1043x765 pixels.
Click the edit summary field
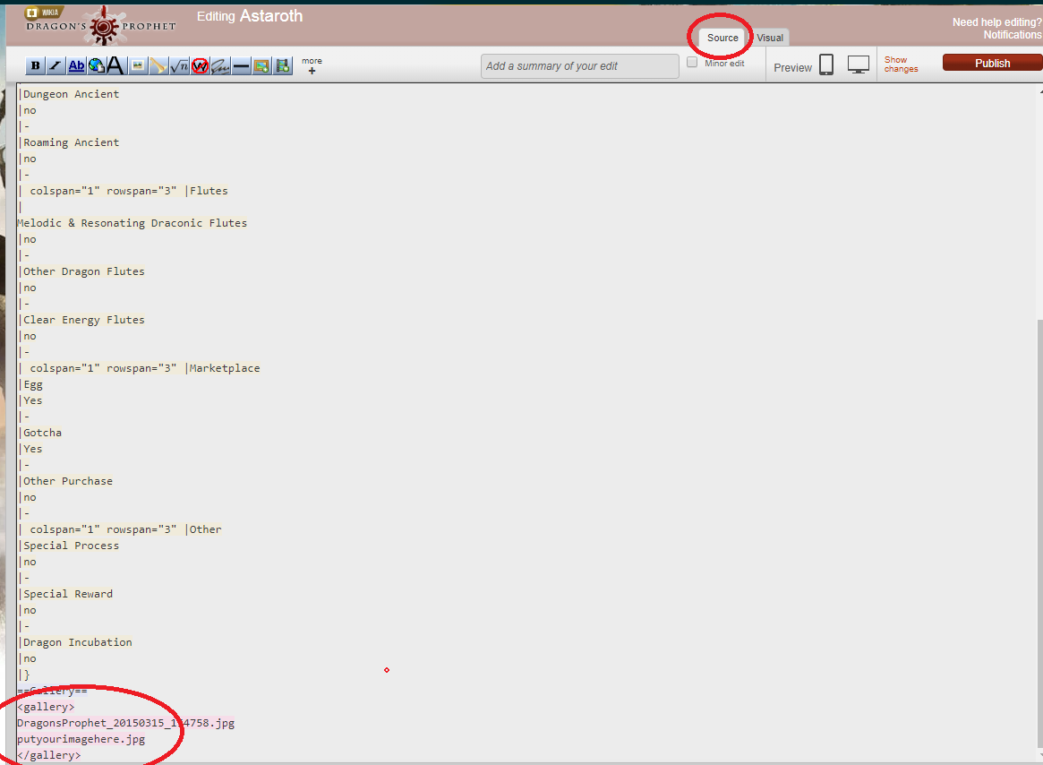(579, 66)
